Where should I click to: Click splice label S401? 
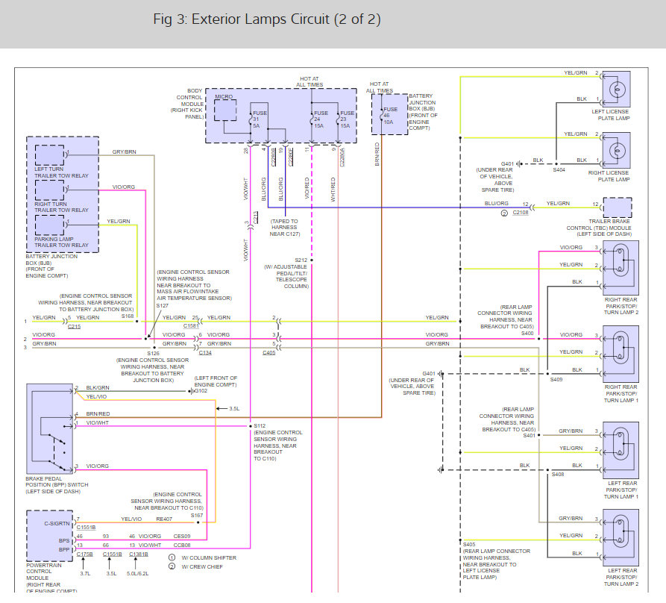(x=529, y=436)
